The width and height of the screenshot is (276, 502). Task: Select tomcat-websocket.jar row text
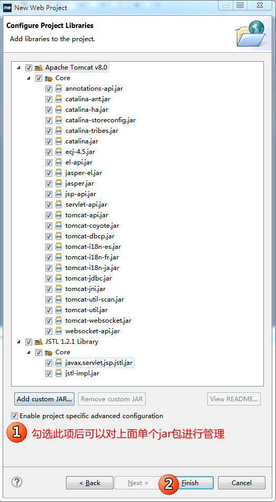[x=98, y=321]
